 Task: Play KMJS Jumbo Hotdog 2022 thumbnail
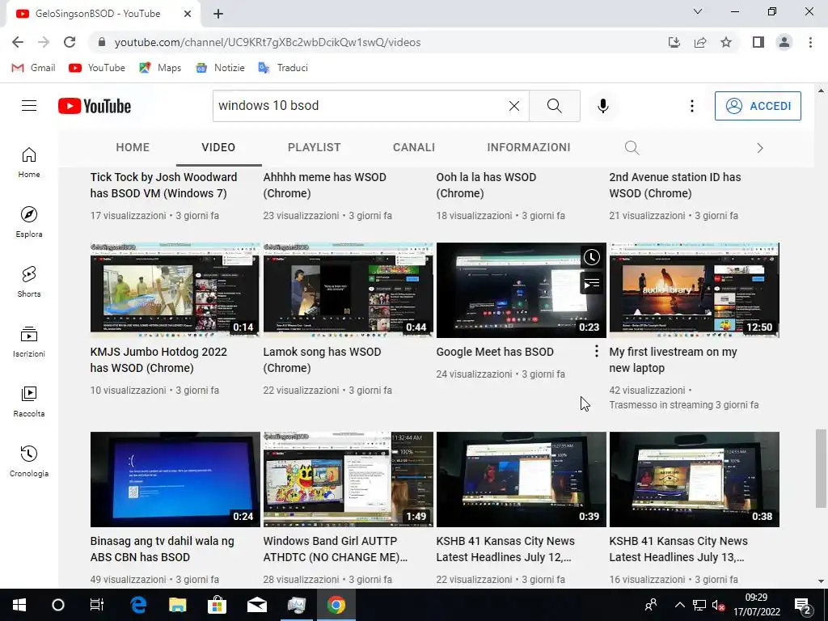175,290
